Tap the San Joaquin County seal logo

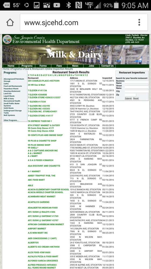pos(7,40)
